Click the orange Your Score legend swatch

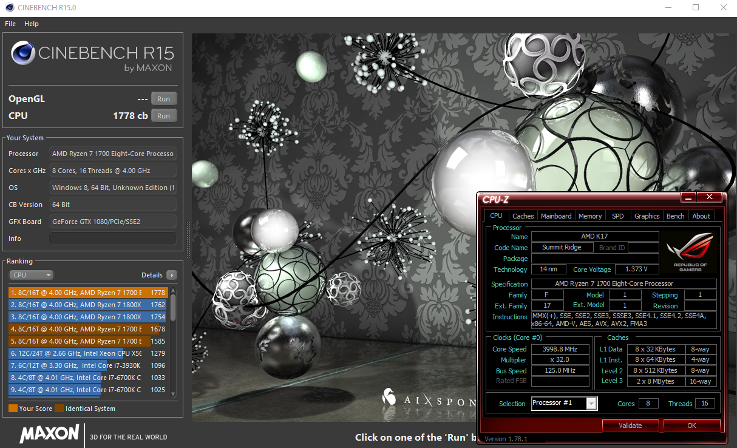[13, 409]
